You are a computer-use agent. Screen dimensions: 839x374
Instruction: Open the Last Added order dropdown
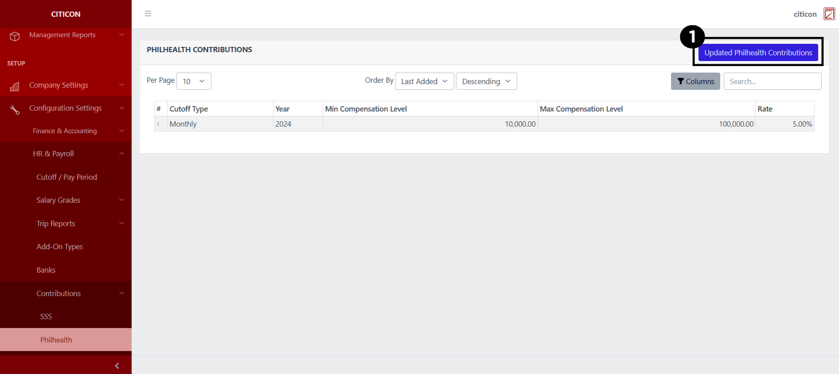coord(424,81)
